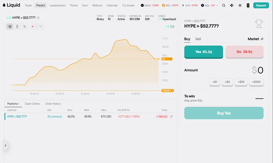Click the TARGET label on the chart
Screen dimensions: 273x163
[x=167, y=91]
